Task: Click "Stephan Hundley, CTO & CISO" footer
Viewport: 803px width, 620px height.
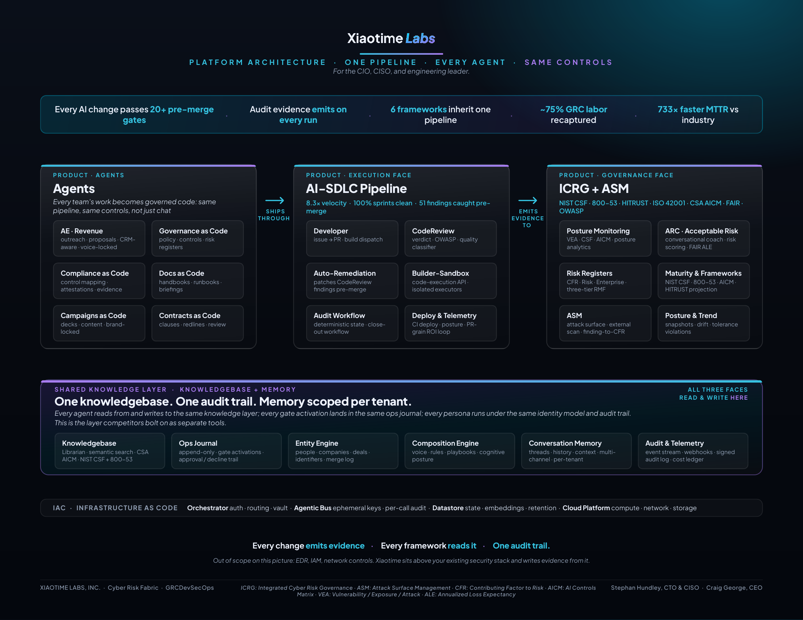Action: click(x=655, y=588)
